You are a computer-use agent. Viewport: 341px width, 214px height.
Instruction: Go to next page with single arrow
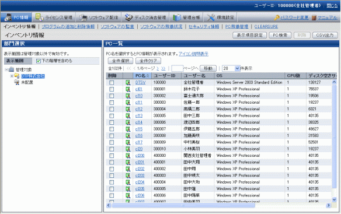(x=158, y=68)
